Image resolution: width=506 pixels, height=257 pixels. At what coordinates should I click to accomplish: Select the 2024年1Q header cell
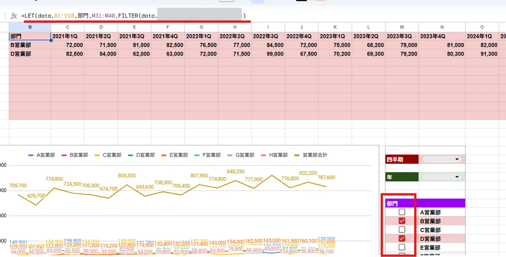(x=482, y=36)
